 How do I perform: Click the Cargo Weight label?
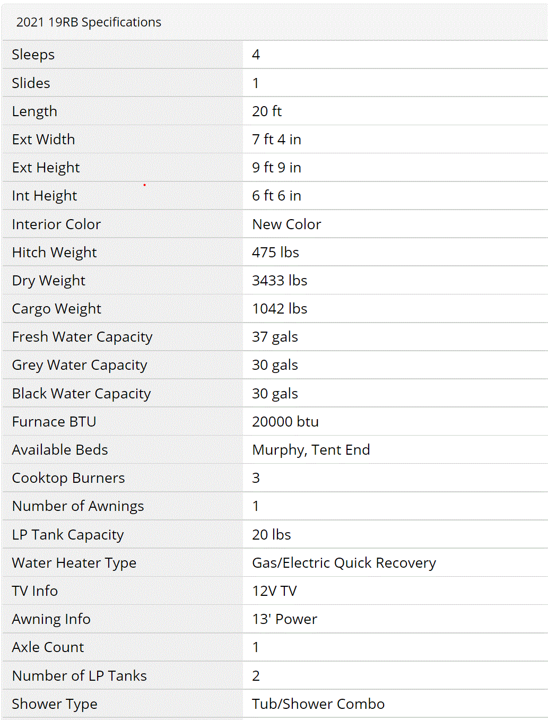coord(57,309)
